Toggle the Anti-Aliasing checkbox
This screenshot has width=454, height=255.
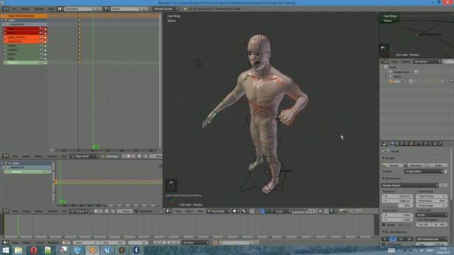tap(387, 232)
